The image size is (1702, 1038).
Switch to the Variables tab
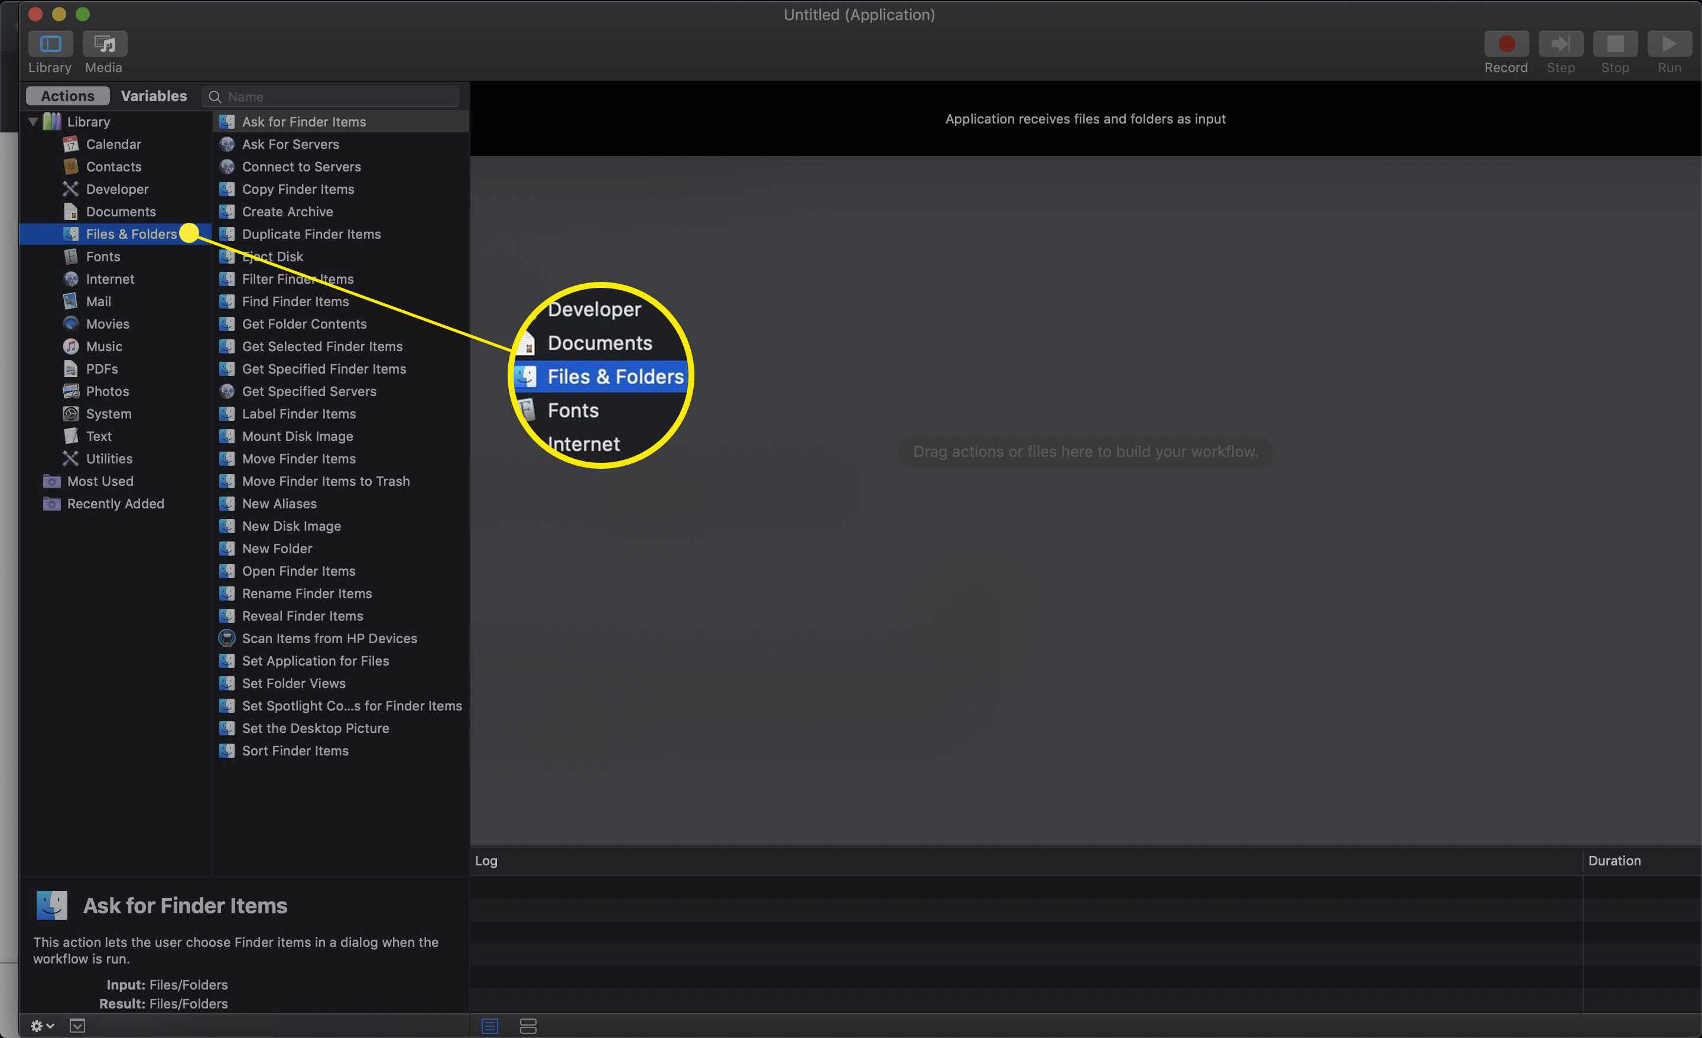point(153,96)
